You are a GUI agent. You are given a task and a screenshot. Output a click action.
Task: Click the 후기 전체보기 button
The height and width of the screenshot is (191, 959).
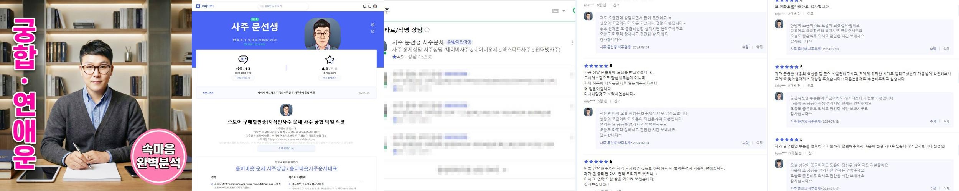tap(329, 78)
